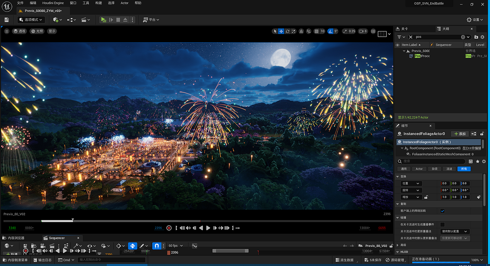Start Play in editor with green arrow
The width and height of the screenshot is (490, 266).
tap(103, 19)
